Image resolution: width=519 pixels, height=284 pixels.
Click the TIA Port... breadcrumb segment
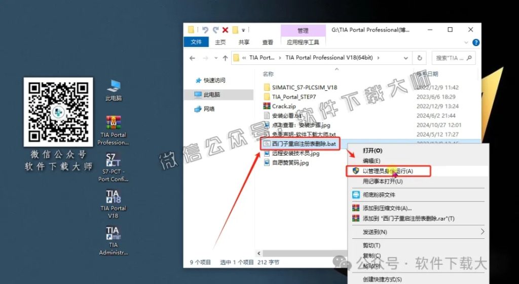pyautogui.click(x=262, y=58)
